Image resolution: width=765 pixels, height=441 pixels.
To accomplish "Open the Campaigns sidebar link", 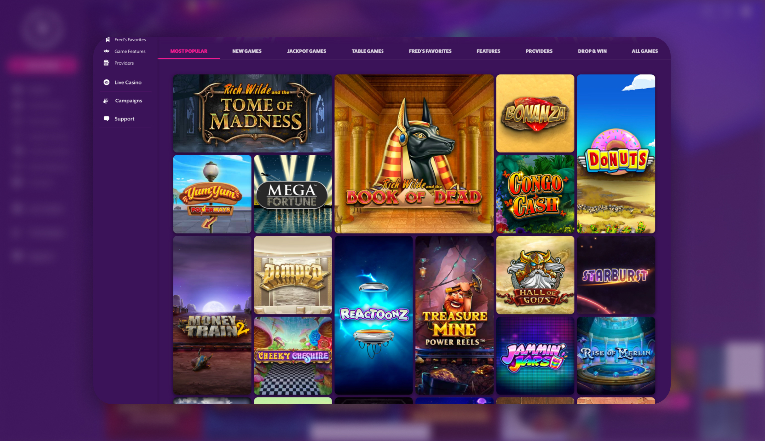I will pos(129,101).
